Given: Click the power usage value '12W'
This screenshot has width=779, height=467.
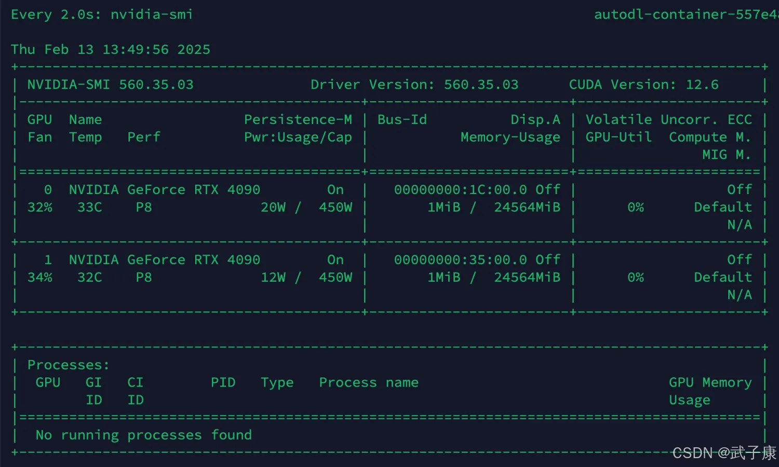Looking at the screenshot, I should click(273, 278).
